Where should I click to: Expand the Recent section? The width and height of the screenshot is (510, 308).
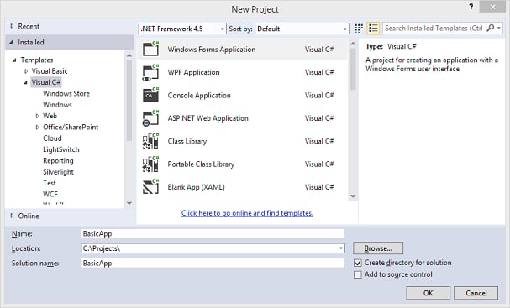tap(13, 26)
